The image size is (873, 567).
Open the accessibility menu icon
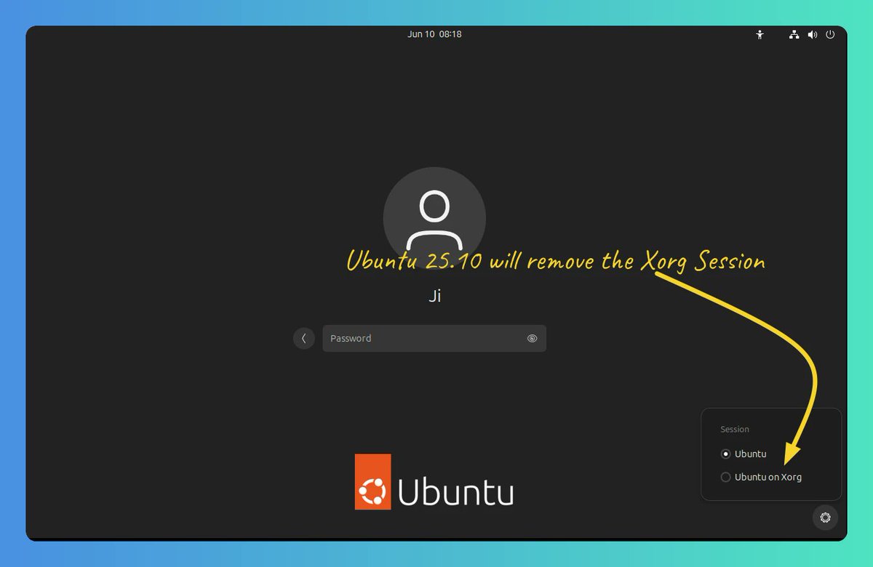tap(760, 33)
